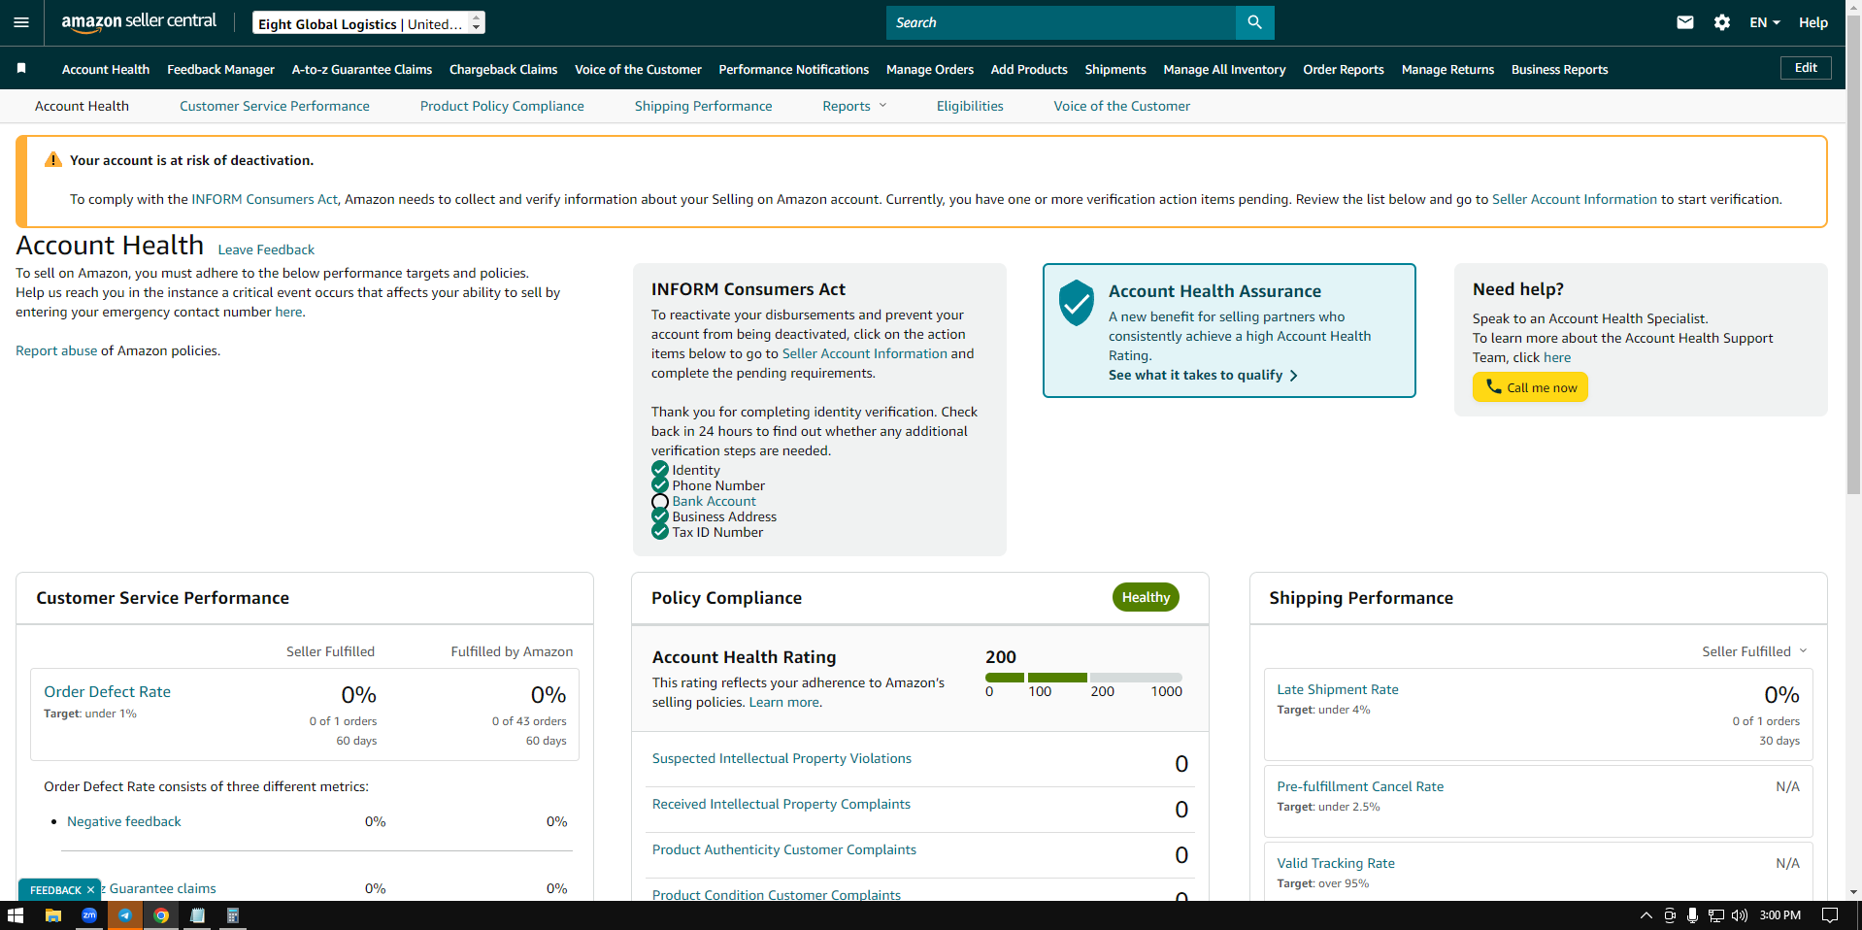
Task: Open the Negative feedback link
Action: [123, 821]
